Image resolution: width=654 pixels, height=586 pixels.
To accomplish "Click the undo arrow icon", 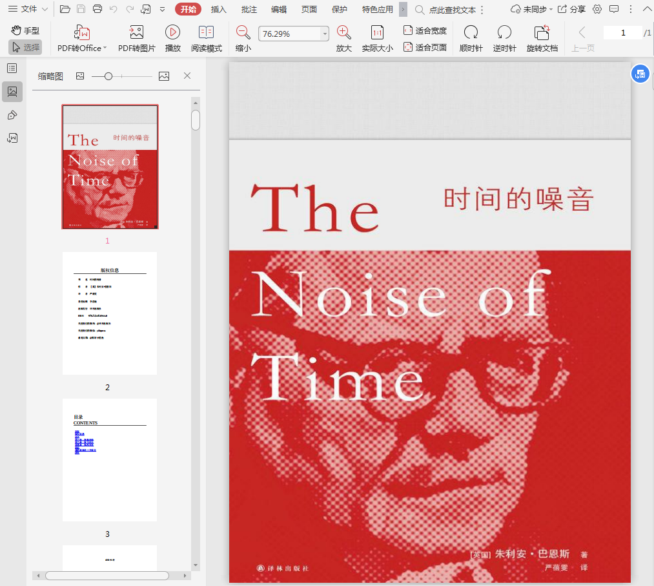I will click(114, 9).
